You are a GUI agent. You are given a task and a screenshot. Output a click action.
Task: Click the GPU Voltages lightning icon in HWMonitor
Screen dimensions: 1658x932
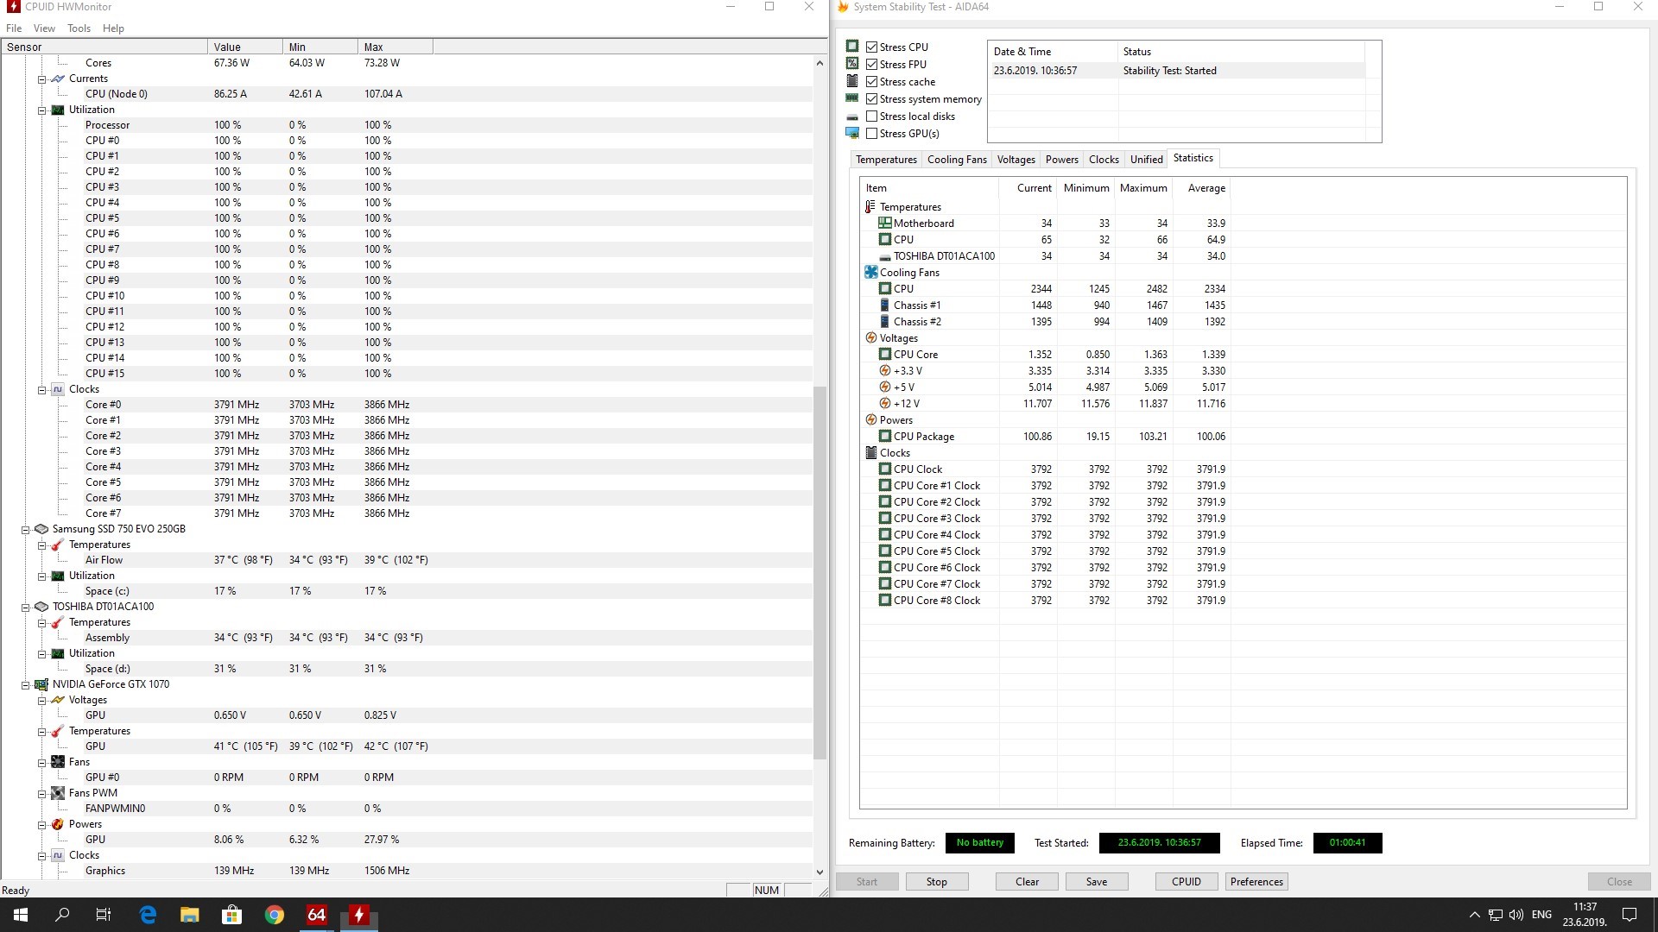(x=58, y=700)
